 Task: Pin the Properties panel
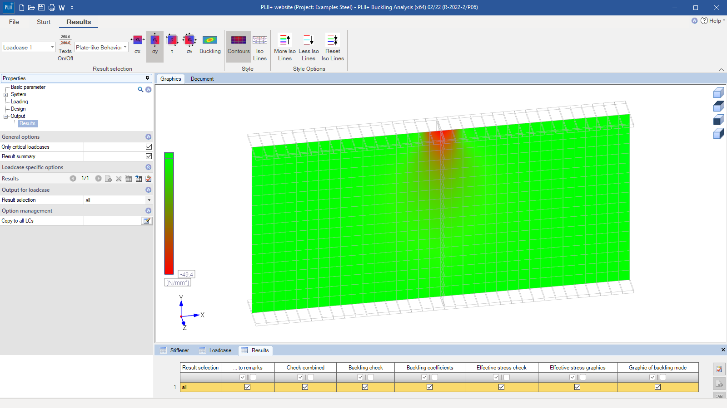click(147, 78)
